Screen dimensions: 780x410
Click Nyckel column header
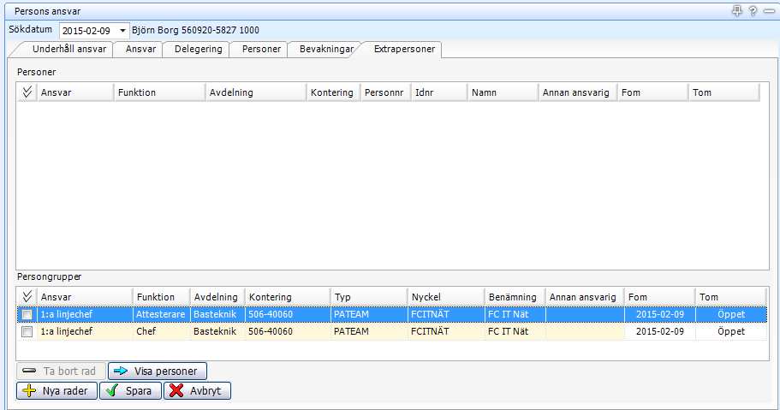point(446,296)
